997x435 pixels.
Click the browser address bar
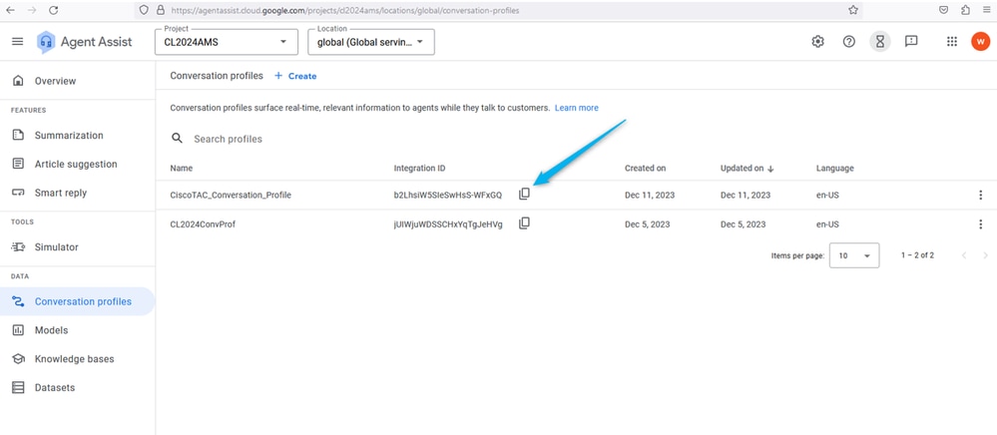499,10
